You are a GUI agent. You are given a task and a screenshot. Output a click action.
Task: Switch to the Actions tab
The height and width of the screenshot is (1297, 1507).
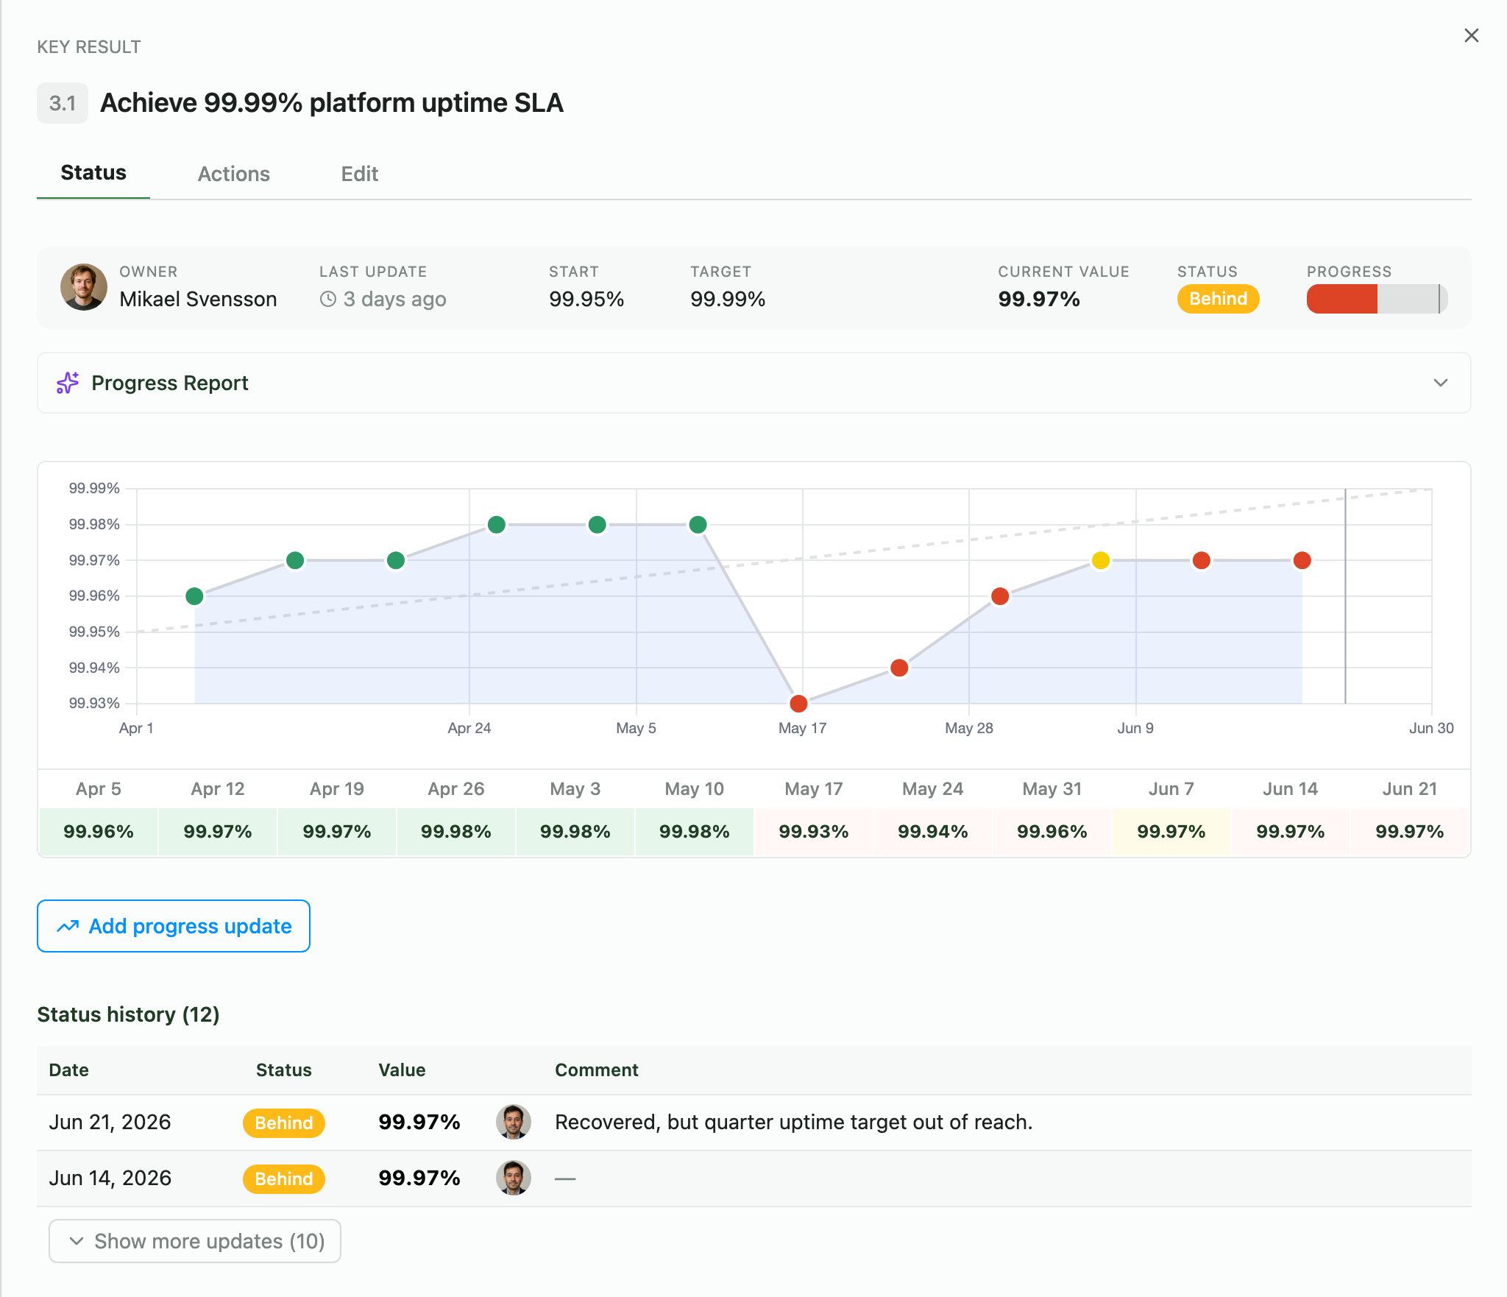pos(233,174)
